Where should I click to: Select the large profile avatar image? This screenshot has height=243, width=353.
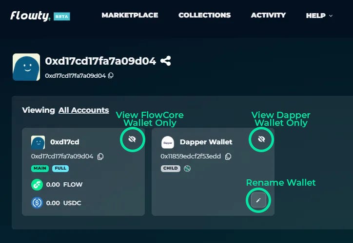click(x=26, y=67)
